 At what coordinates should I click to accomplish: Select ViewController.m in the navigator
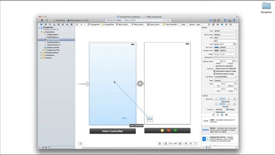click(x=53, y=45)
